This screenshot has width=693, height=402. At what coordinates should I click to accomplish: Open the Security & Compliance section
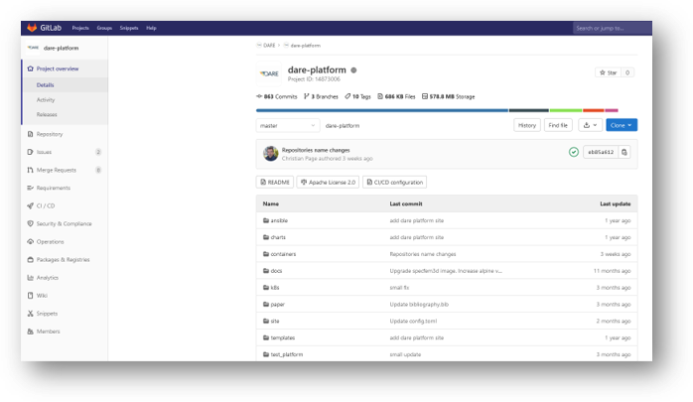64,223
